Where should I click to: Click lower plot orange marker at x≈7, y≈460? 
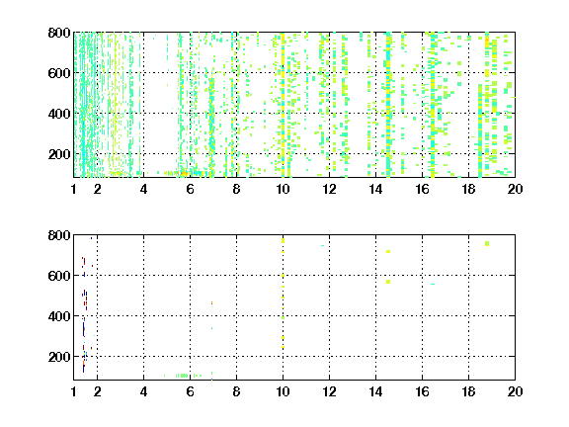(211, 302)
